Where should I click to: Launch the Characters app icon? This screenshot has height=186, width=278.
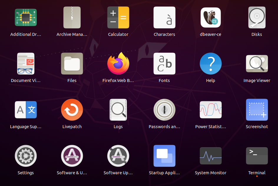164,18
